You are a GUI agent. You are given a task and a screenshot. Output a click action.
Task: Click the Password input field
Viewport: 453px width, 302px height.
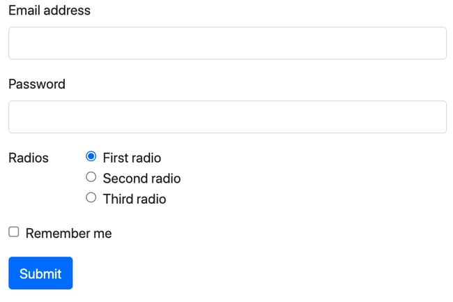point(227,117)
